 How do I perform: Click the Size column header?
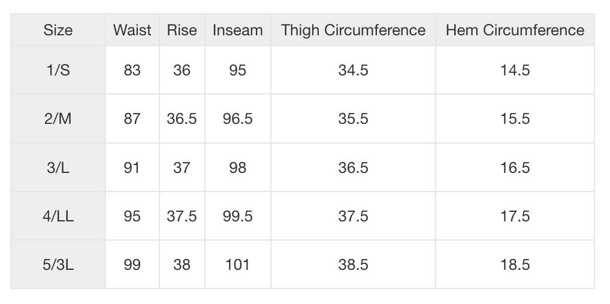58,30
